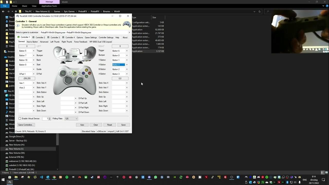Refresh the Explorer address bar

(259, 11)
